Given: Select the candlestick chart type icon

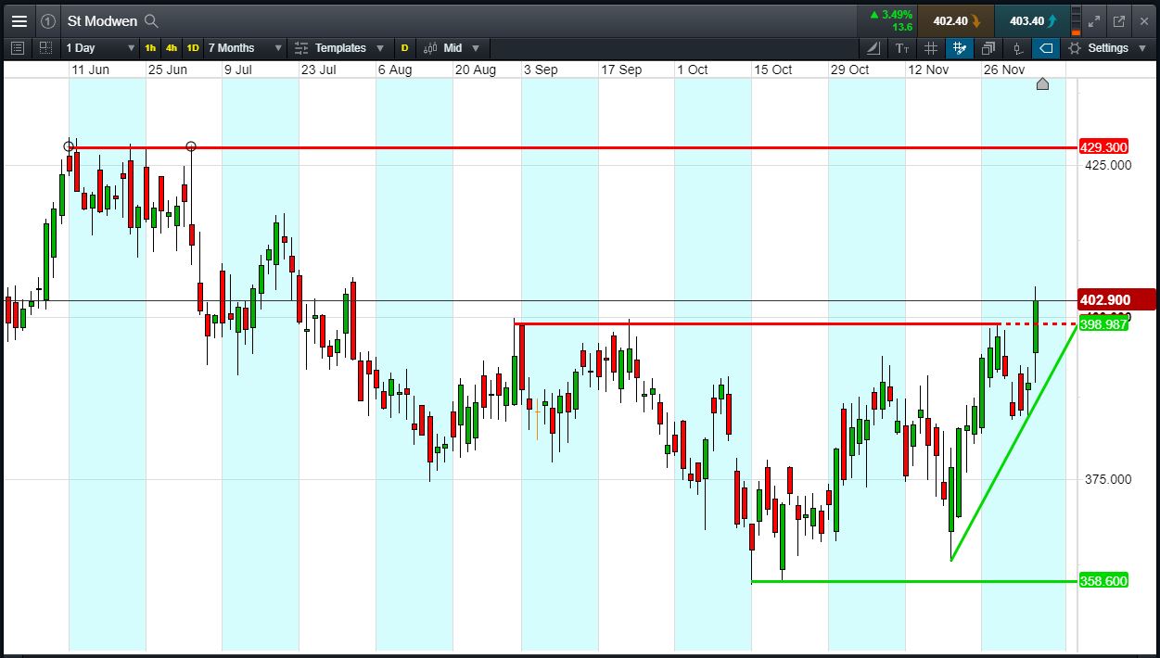Looking at the screenshot, I should pyautogui.click(x=430, y=47).
